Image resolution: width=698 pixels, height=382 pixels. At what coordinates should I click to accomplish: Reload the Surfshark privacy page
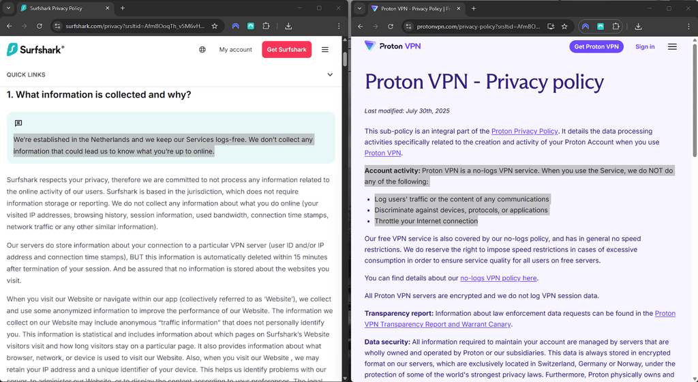(39, 27)
